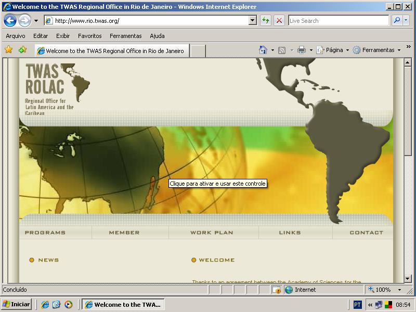Expand the Home button dropdown arrow
The height and width of the screenshot is (312, 416).
click(x=272, y=50)
